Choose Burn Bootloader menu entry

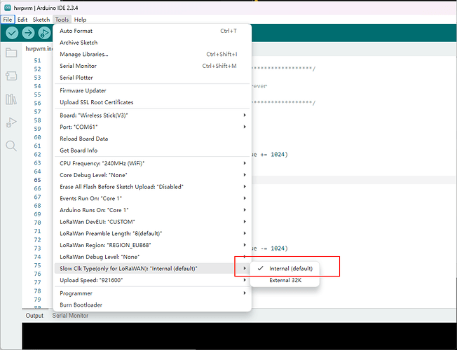point(152,305)
